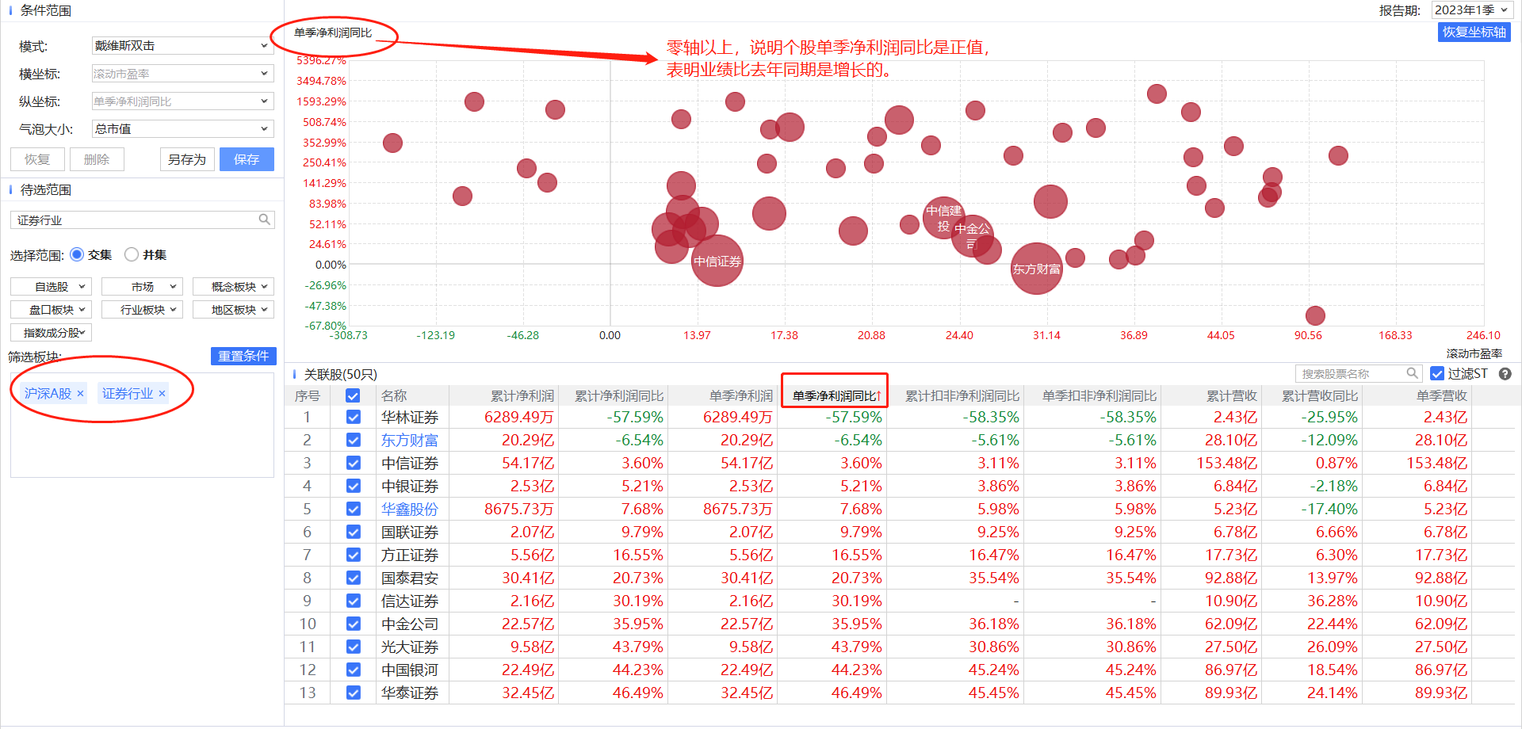Select the 交集 radio button

click(77, 254)
